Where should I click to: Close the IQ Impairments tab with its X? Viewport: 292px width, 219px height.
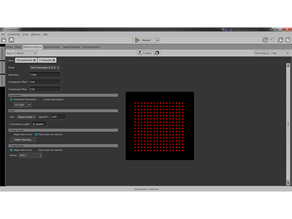[34, 60]
